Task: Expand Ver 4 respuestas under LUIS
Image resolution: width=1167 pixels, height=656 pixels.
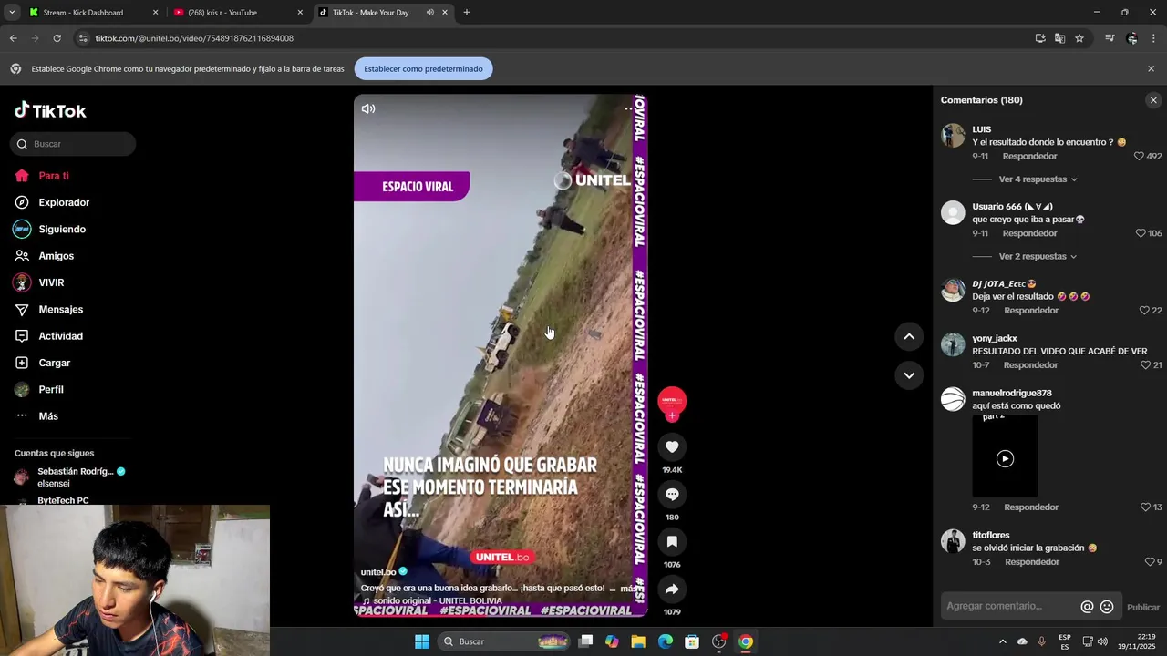Action: click(1038, 179)
